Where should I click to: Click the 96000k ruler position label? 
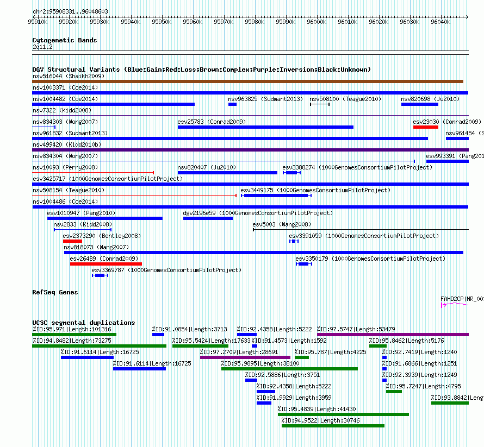point(317,22)
